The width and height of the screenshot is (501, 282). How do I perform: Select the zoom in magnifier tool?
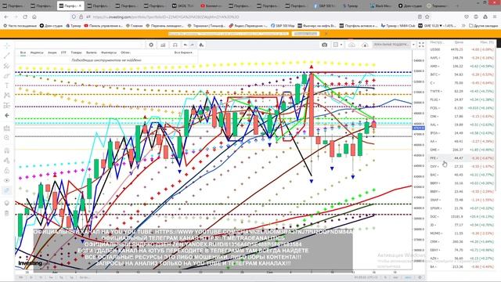click(7, 138)
